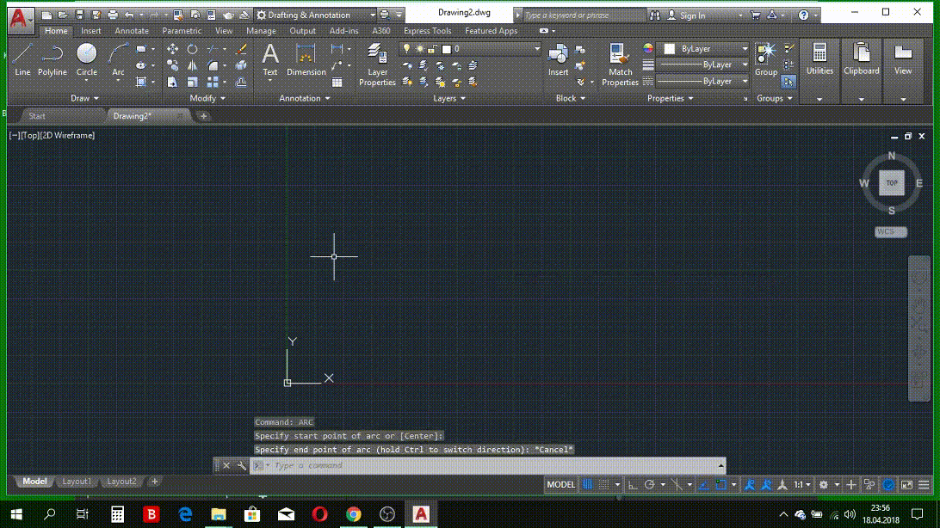Toggle polar tracking in status bar

[649, 484]
